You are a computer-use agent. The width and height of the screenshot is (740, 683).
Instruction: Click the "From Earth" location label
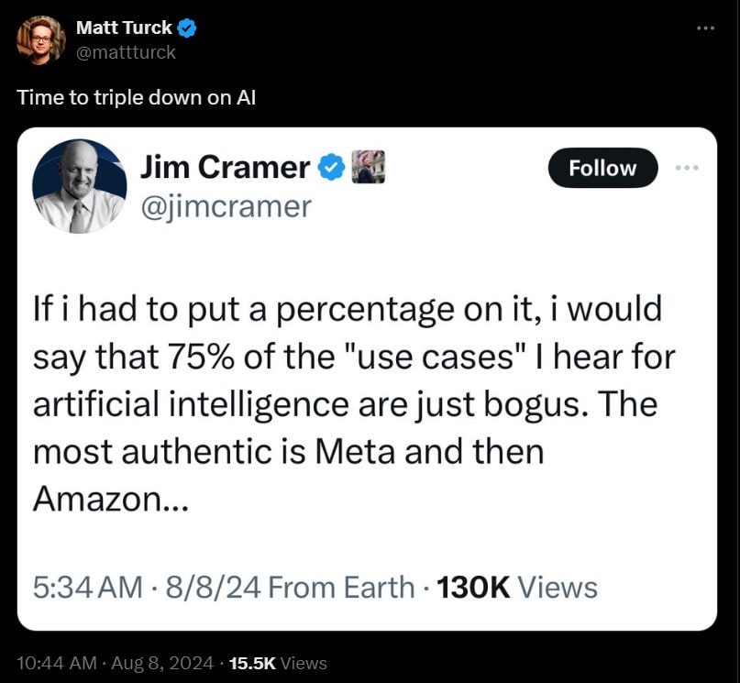pyautogui.click(x=341, y=588)
